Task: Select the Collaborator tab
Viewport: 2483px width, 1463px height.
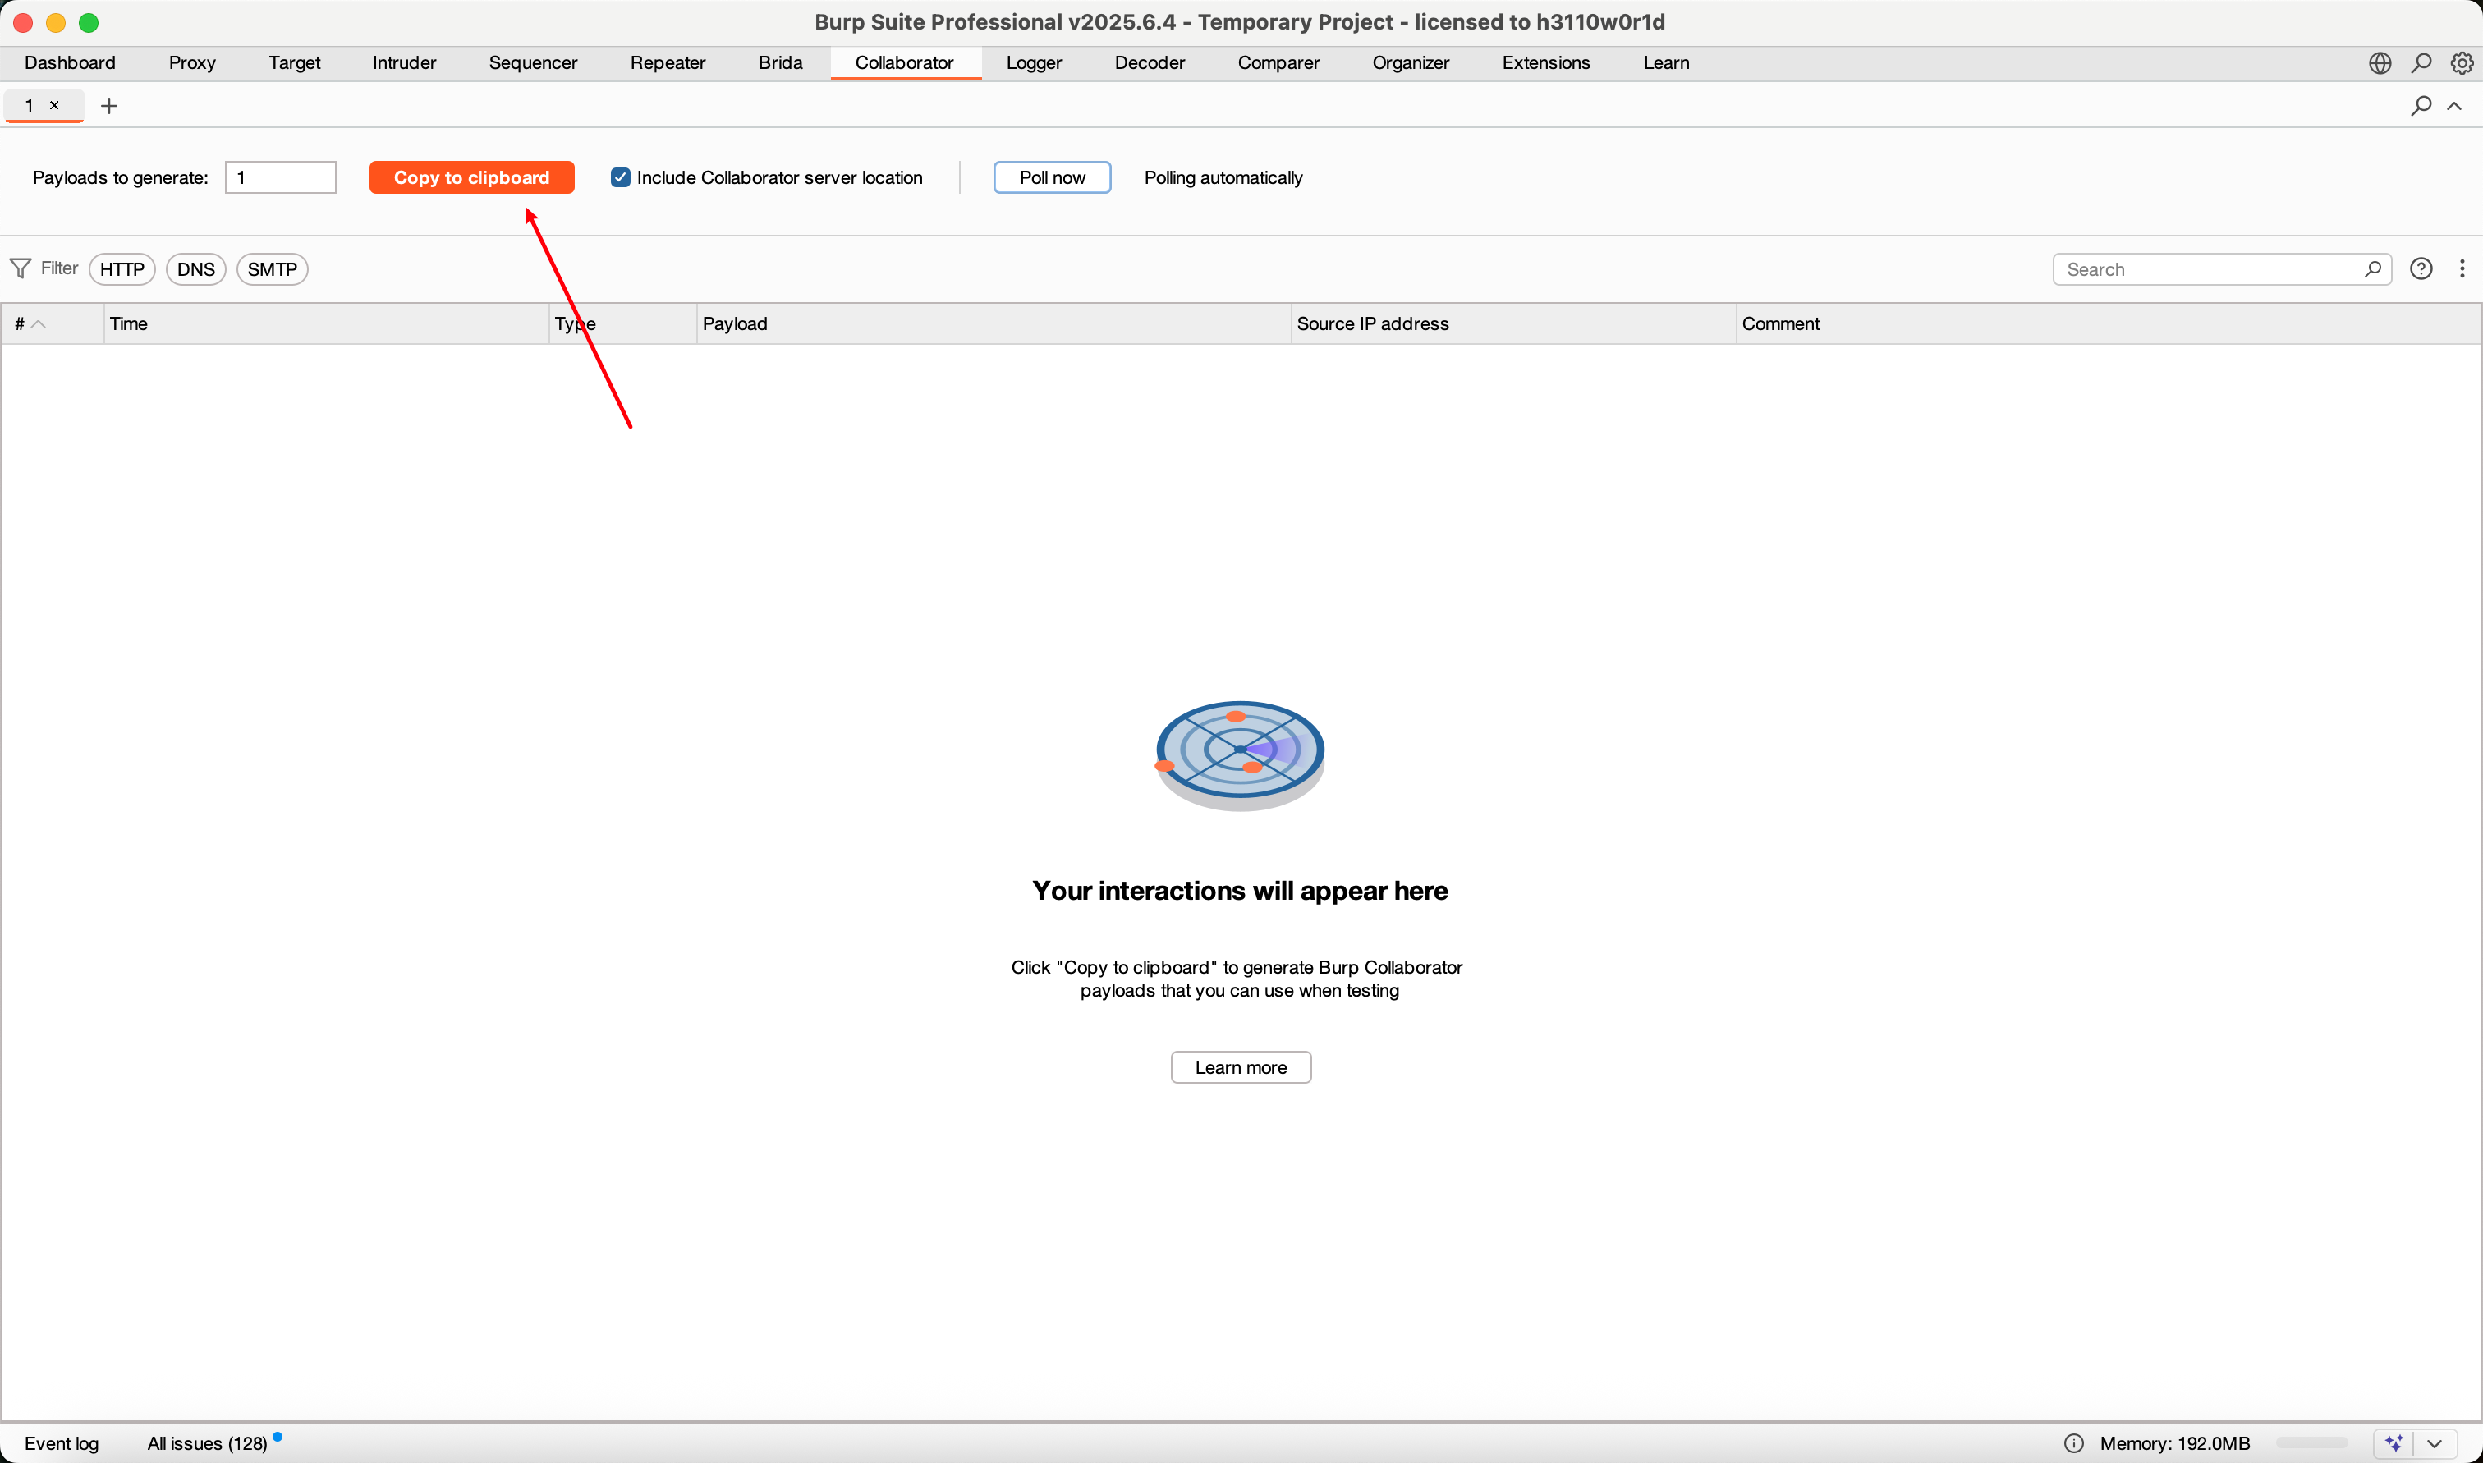Action: pyautogui.click(x=905, y=63)
